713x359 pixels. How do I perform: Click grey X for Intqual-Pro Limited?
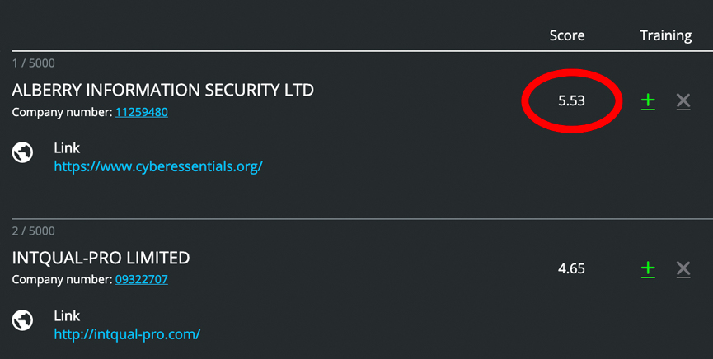coord(683,269)
